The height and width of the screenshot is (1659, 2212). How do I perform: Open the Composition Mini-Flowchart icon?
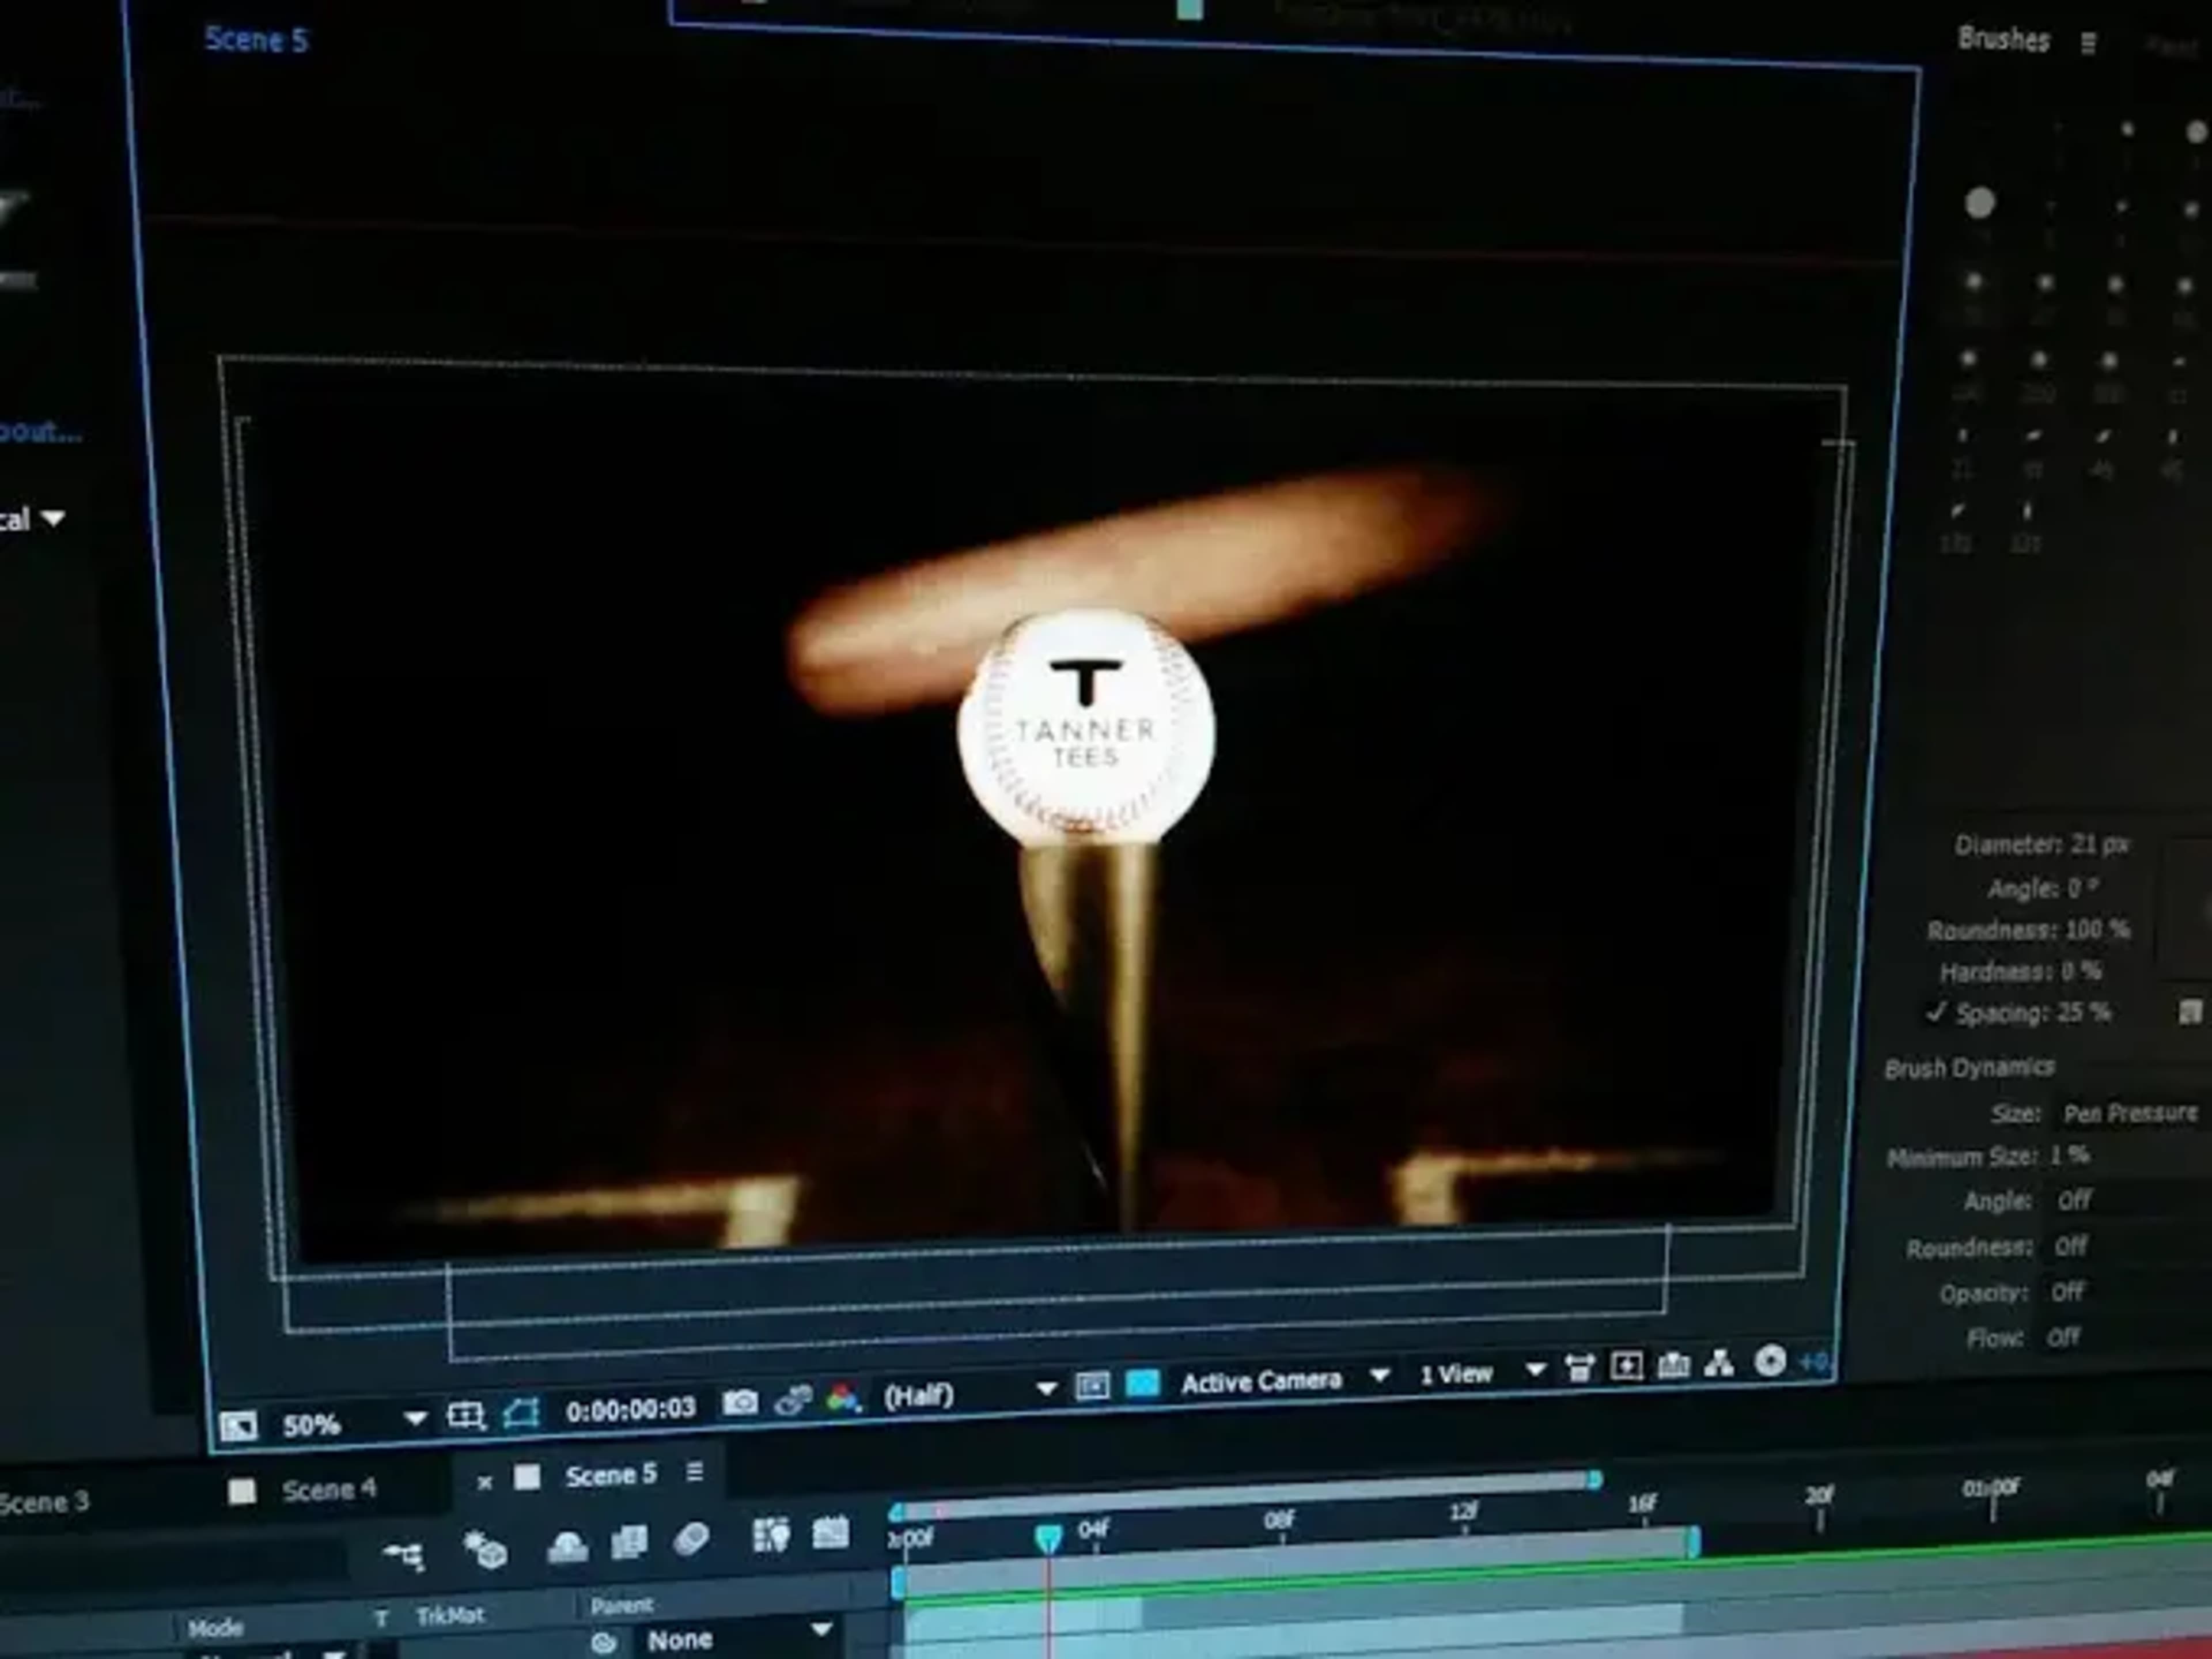point(403,1555)
